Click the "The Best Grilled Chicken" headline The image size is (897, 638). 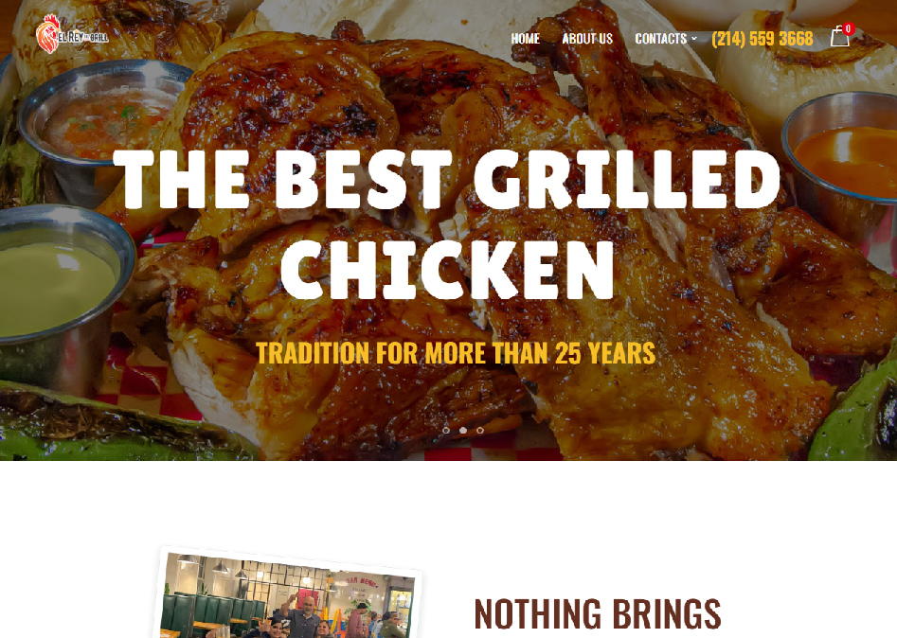(447, 224)
